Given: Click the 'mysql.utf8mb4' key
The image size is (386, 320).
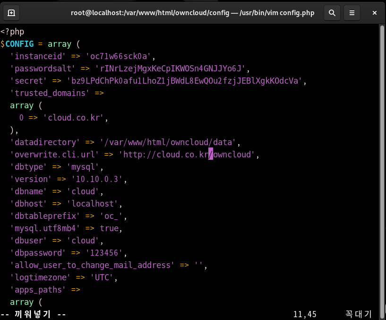Looking at the screenshot, I should pyautogui.click(x=45, y=228).
